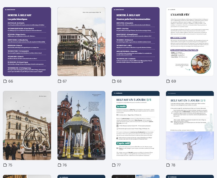Select the bottom-left wooden texture thumbnail
Image resolution: width=217 pixels, height=178 pixels.
coord(27,176)
